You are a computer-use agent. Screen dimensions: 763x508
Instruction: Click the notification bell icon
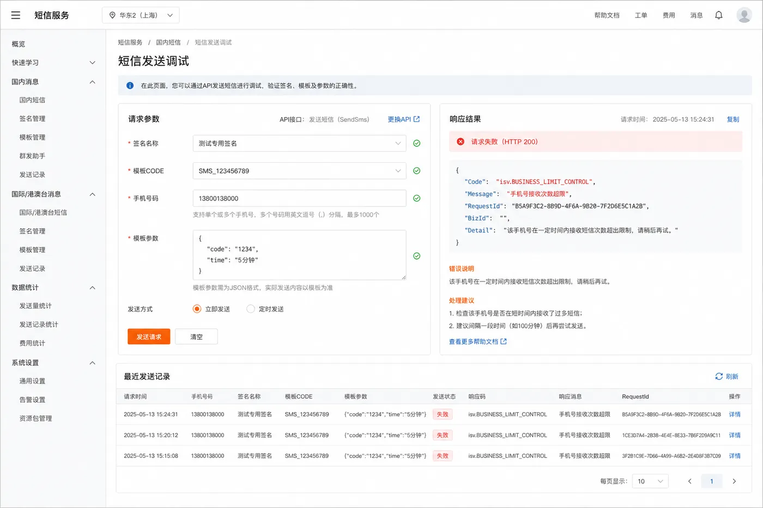719,15
